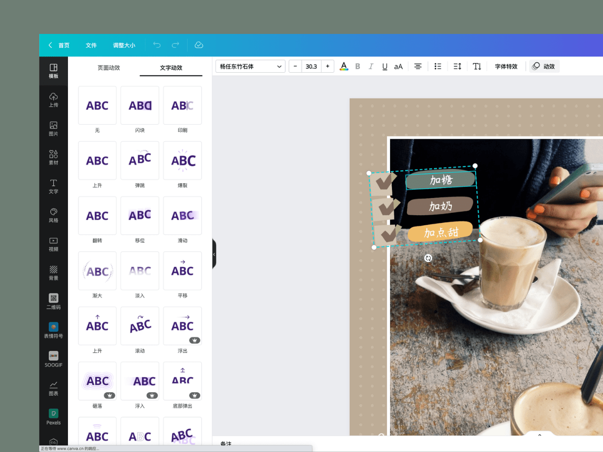Click the undo arrow icon
This screenshot has height=452, width=603.
click(x=157, y=45)
